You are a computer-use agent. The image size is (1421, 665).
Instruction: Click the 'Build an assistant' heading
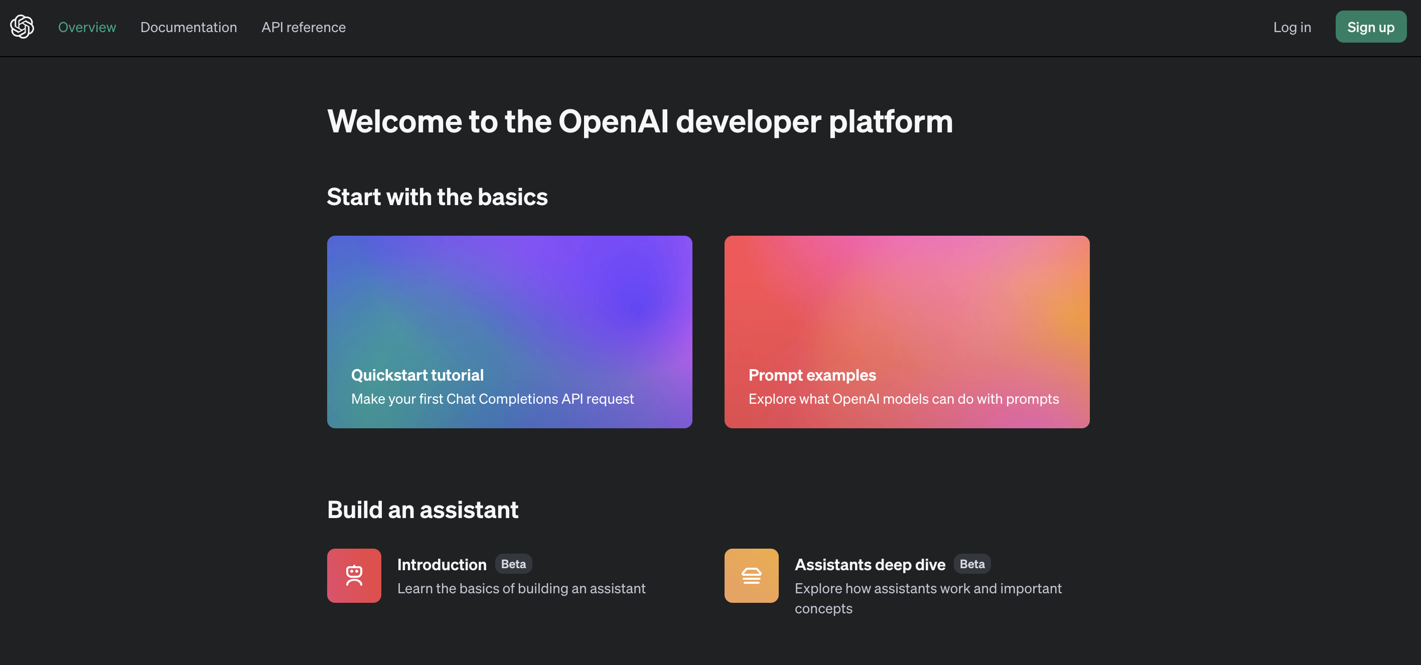(422, 510)
